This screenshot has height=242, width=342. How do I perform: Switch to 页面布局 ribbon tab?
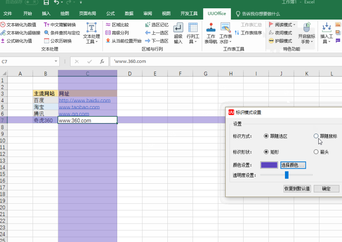pyautogui.click(x=87, y=14)
